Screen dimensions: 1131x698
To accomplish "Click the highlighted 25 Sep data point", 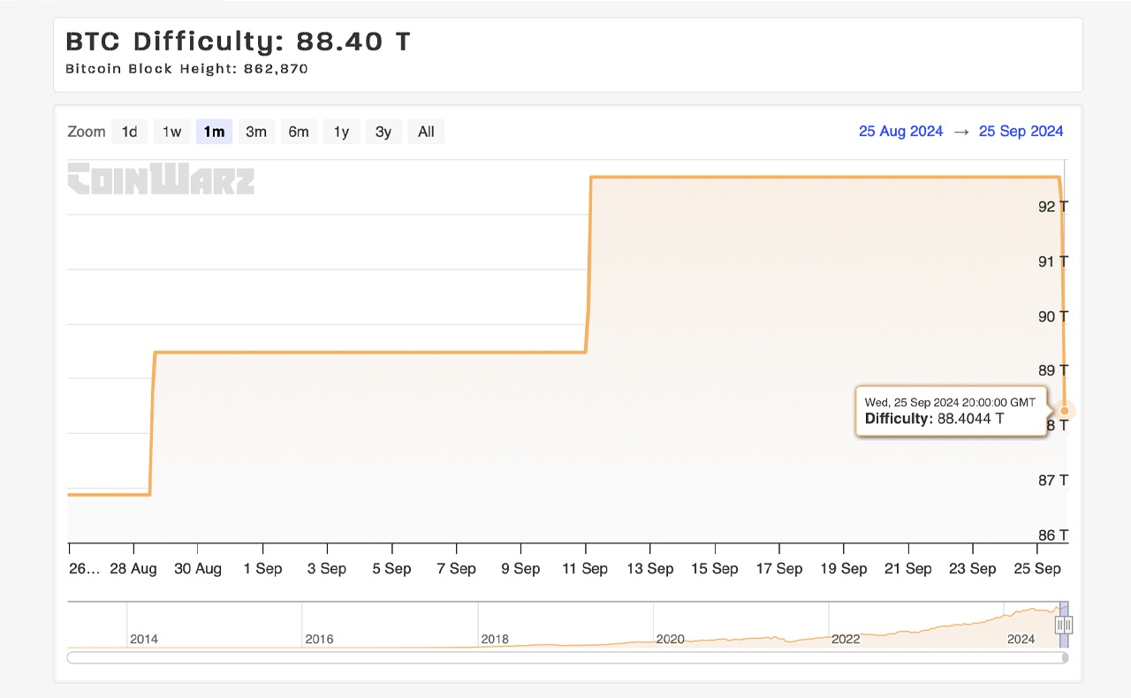I will click(x=1065, y=410).
